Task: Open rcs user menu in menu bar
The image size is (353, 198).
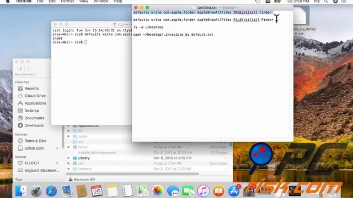Action: pos(317,1)
